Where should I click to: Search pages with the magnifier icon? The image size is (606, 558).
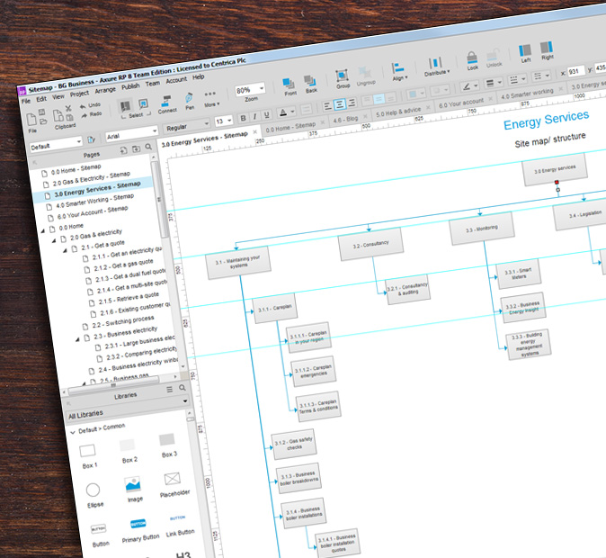tap(150, 148)
